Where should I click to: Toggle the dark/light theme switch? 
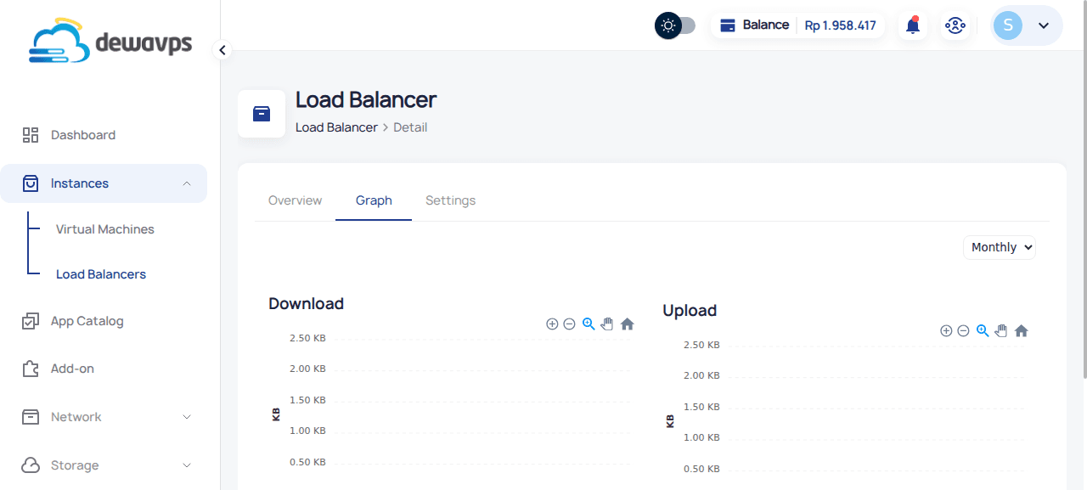[x=675, y=25]
